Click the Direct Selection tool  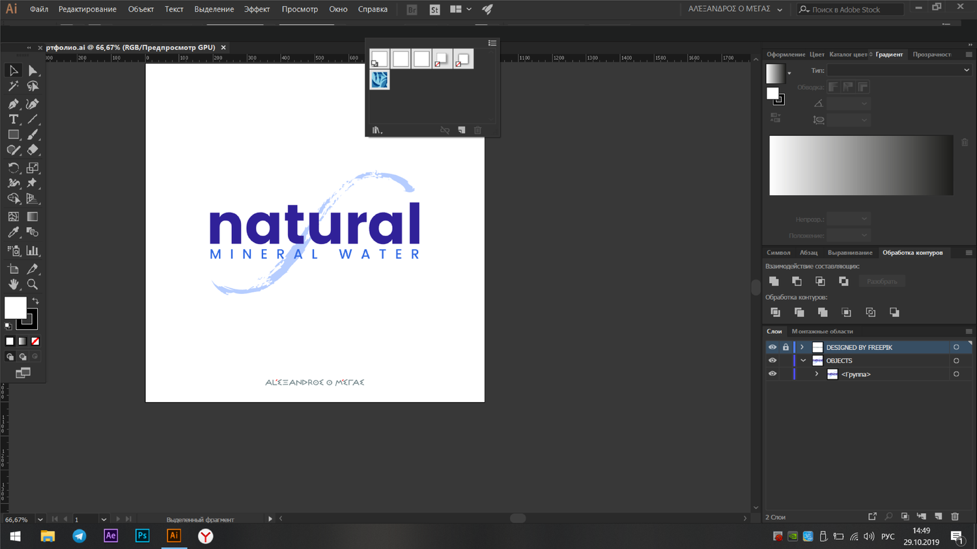tap(33, 70)
